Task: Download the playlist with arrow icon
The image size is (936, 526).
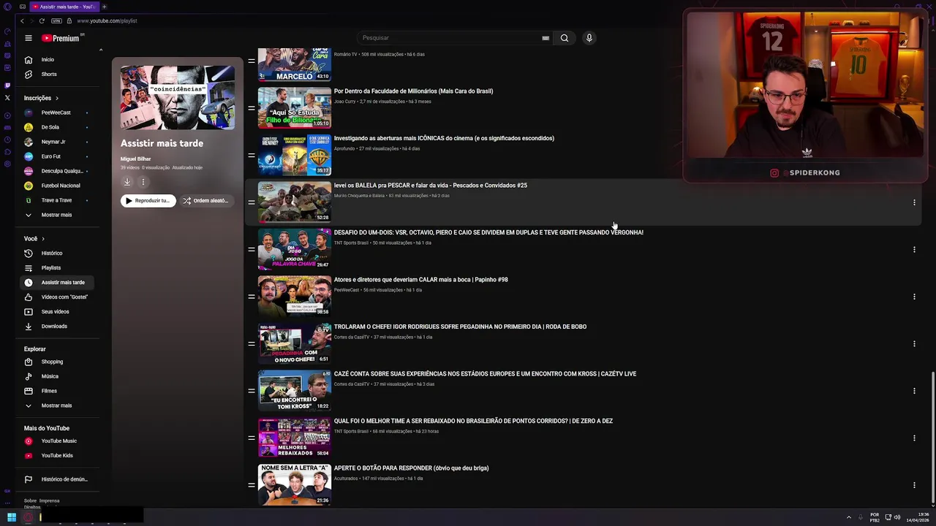Action: pyautogui.click(x=127, y=182)
